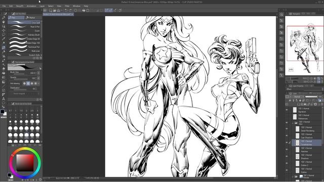Open the Window menu

[76, 6]
